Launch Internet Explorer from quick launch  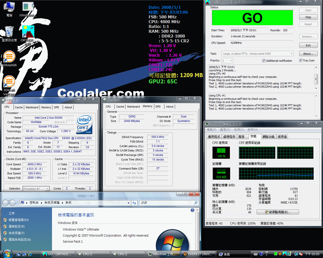(x=30, y=254)
